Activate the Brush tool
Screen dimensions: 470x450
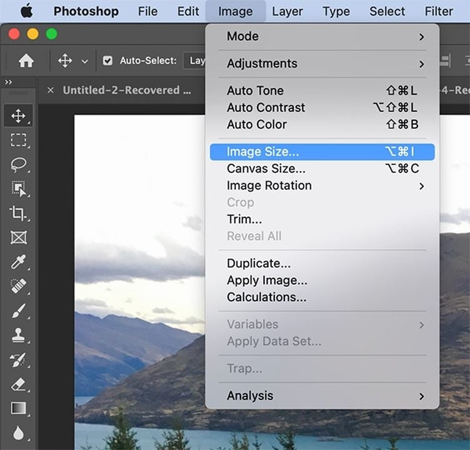(x=18, y=311)
